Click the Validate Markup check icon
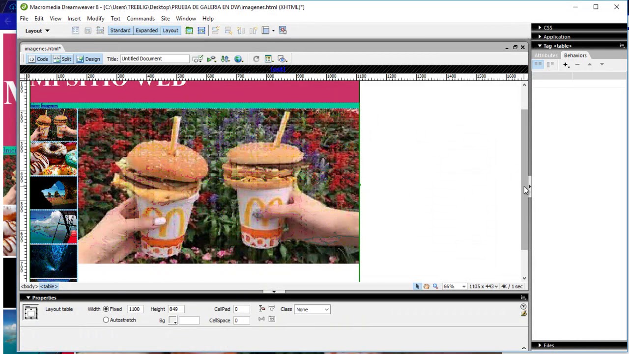The image size is (629, 354). [x=198, y=59]
